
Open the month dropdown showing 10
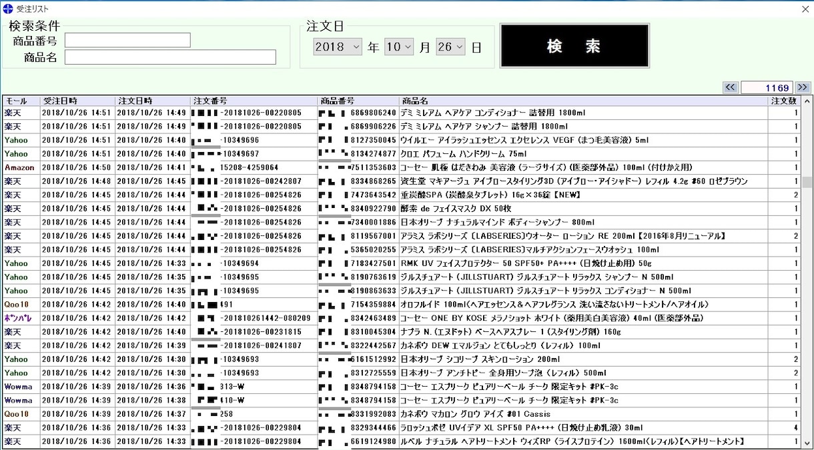point(398,47)
